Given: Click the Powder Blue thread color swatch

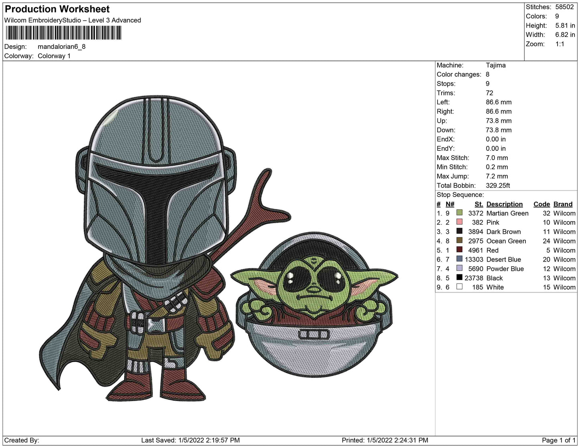Looking at the screenshot, I should click(x=460, y=268).
